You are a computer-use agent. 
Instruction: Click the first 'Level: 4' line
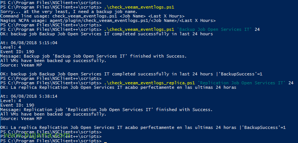11,47
